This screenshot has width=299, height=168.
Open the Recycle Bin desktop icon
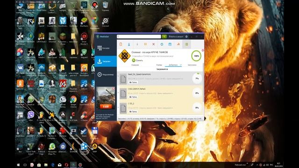(106, 6)
